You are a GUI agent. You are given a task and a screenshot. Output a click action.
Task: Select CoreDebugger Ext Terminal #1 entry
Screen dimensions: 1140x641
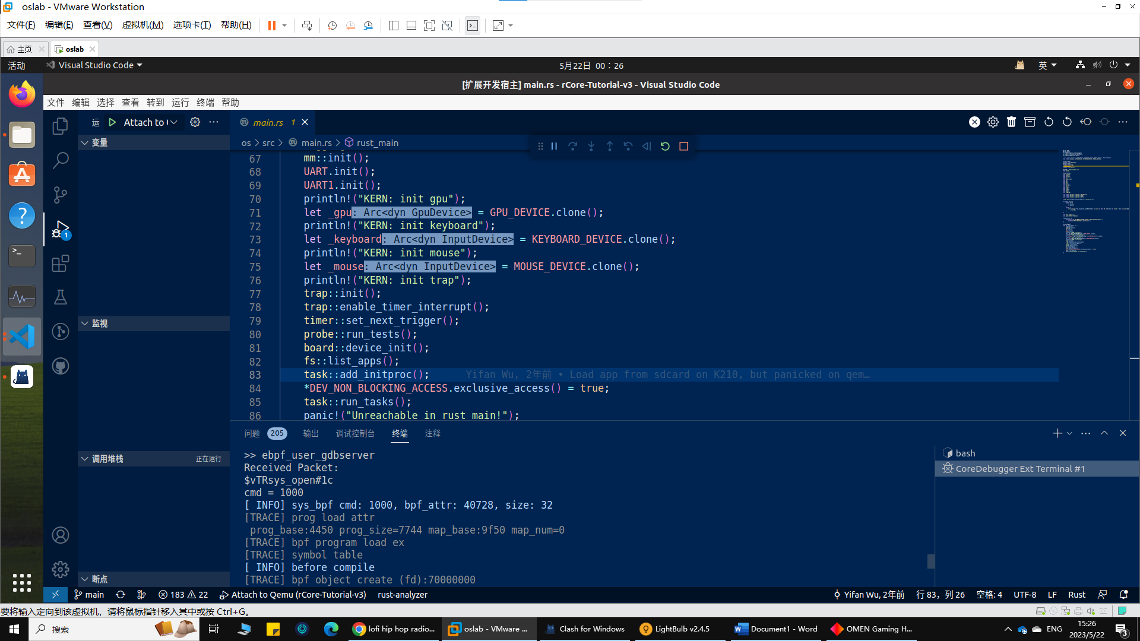coord(1037,469)
